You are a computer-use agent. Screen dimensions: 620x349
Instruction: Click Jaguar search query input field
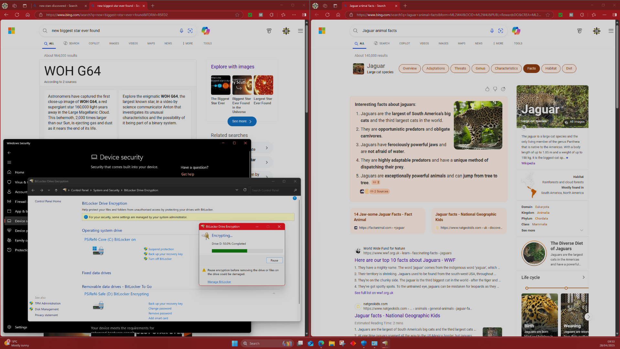point(423,31)
